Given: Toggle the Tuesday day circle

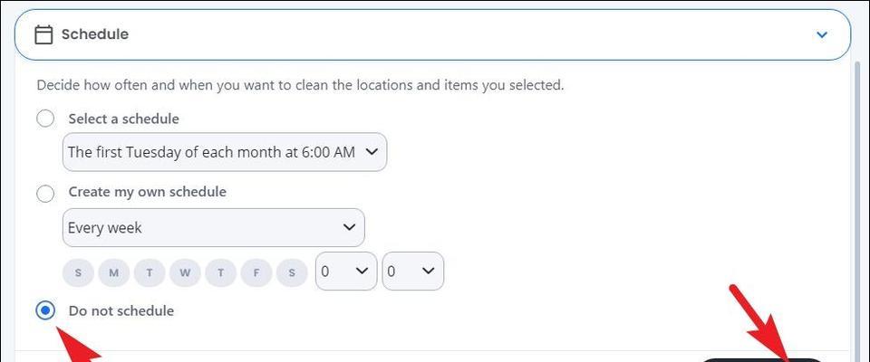Looking at the screenshot, I should coord(150,272).
